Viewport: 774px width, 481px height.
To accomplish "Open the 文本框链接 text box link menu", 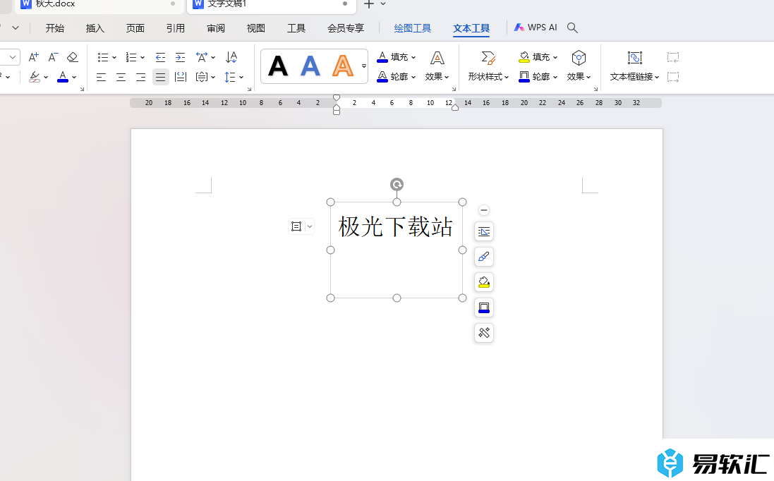I will (635, 66).
